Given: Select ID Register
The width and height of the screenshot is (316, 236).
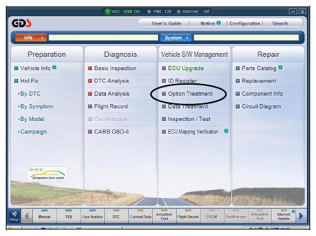Looking at the screenshot, I should point(182,81).
